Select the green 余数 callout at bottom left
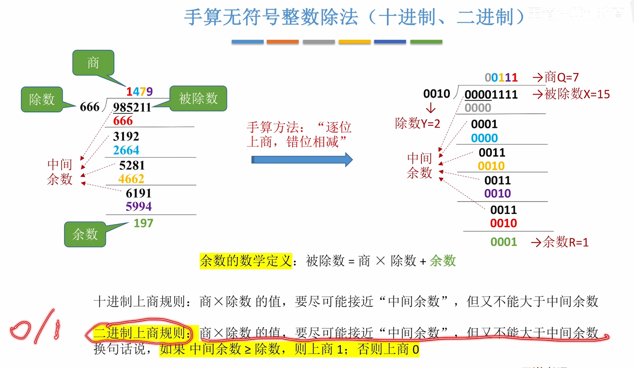This screenshot has height=368, width=634. pyautogui.click(x=85, y=234)
